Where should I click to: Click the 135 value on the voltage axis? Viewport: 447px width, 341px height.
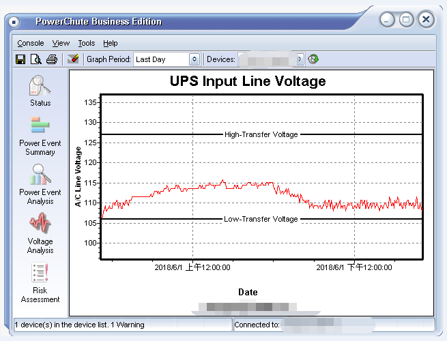(90, 102)
